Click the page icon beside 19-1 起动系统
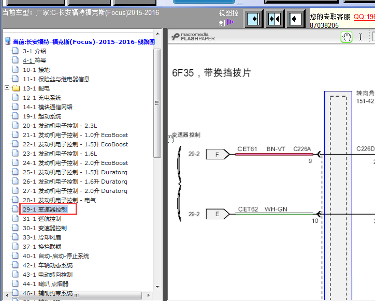Image resolution: width=375 pixels, height=301 pixels. pyautogui.click(x=16, y=116)
